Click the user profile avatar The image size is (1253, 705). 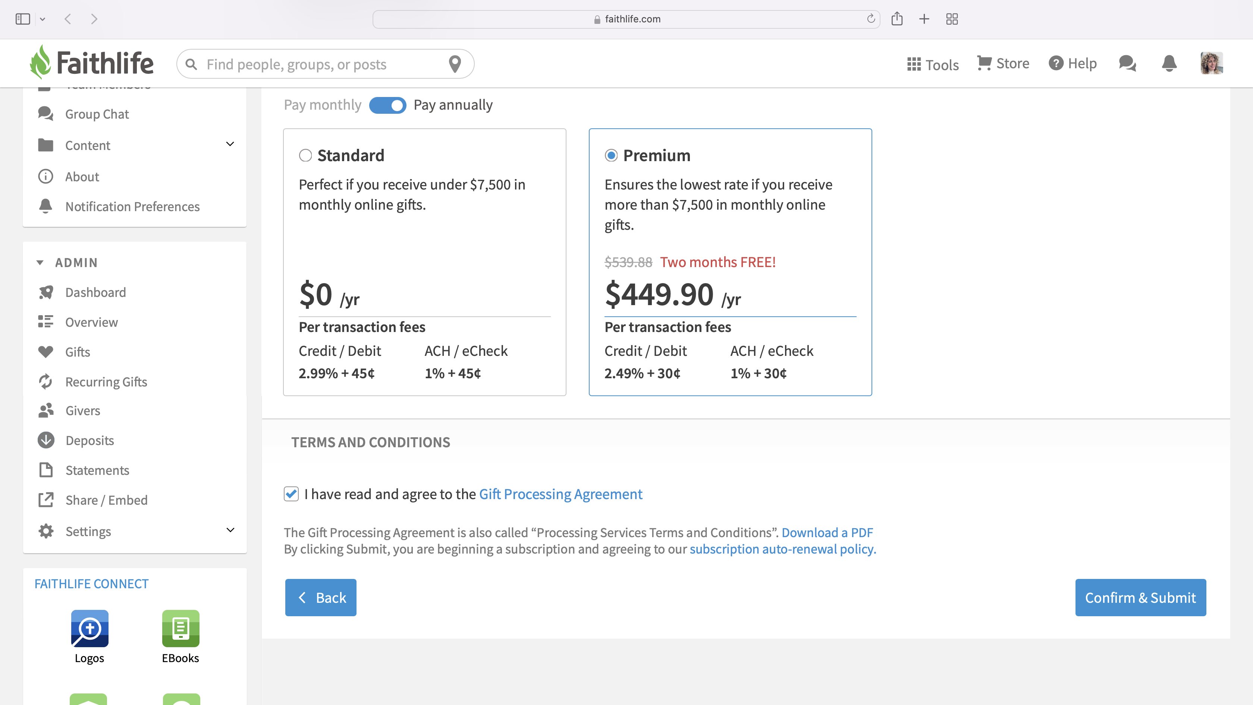[x=1211, y=63]
